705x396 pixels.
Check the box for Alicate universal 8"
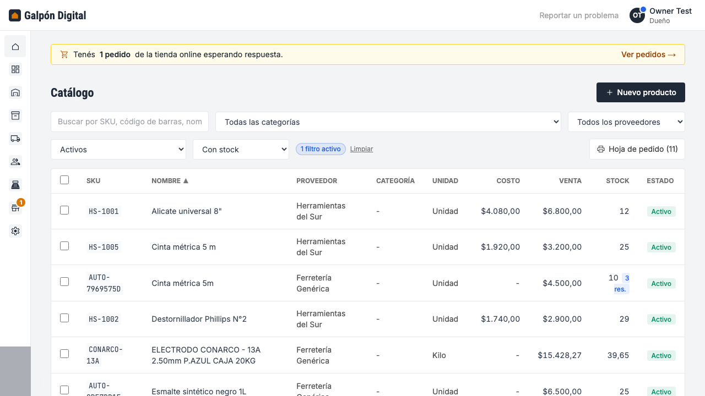tap(64, 210)
